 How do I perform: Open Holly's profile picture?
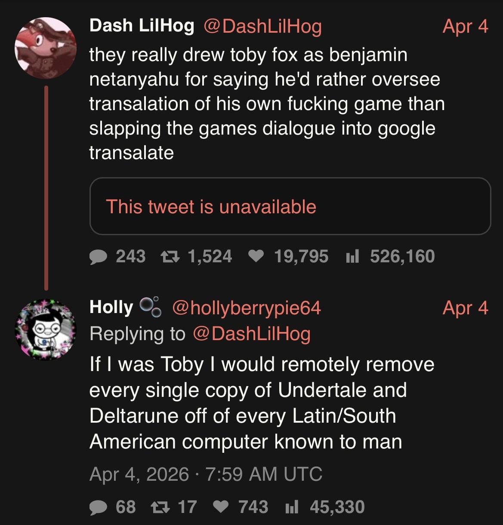point(45,329)
